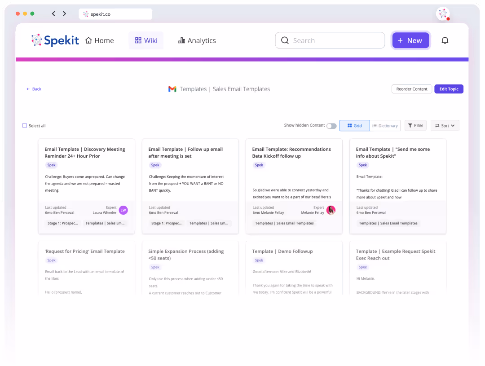Click the spekit.co address bar

coord(115,14)
